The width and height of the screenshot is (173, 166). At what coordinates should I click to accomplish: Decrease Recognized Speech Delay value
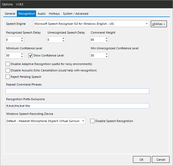point(22,41)
